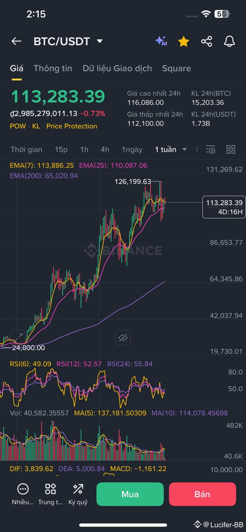This screenshot has width=246, height=532.
Task: Tap the POW tag
Action: click(18, 126)
